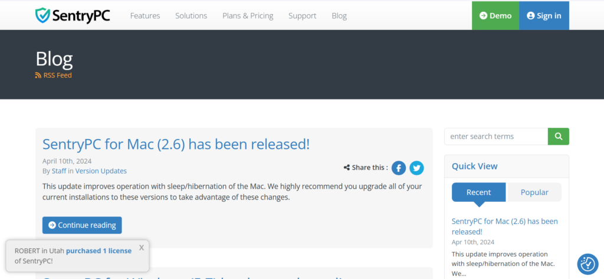Open the Version Updates category link
Viewport: 604px width, 279px height.
[101, 171]
